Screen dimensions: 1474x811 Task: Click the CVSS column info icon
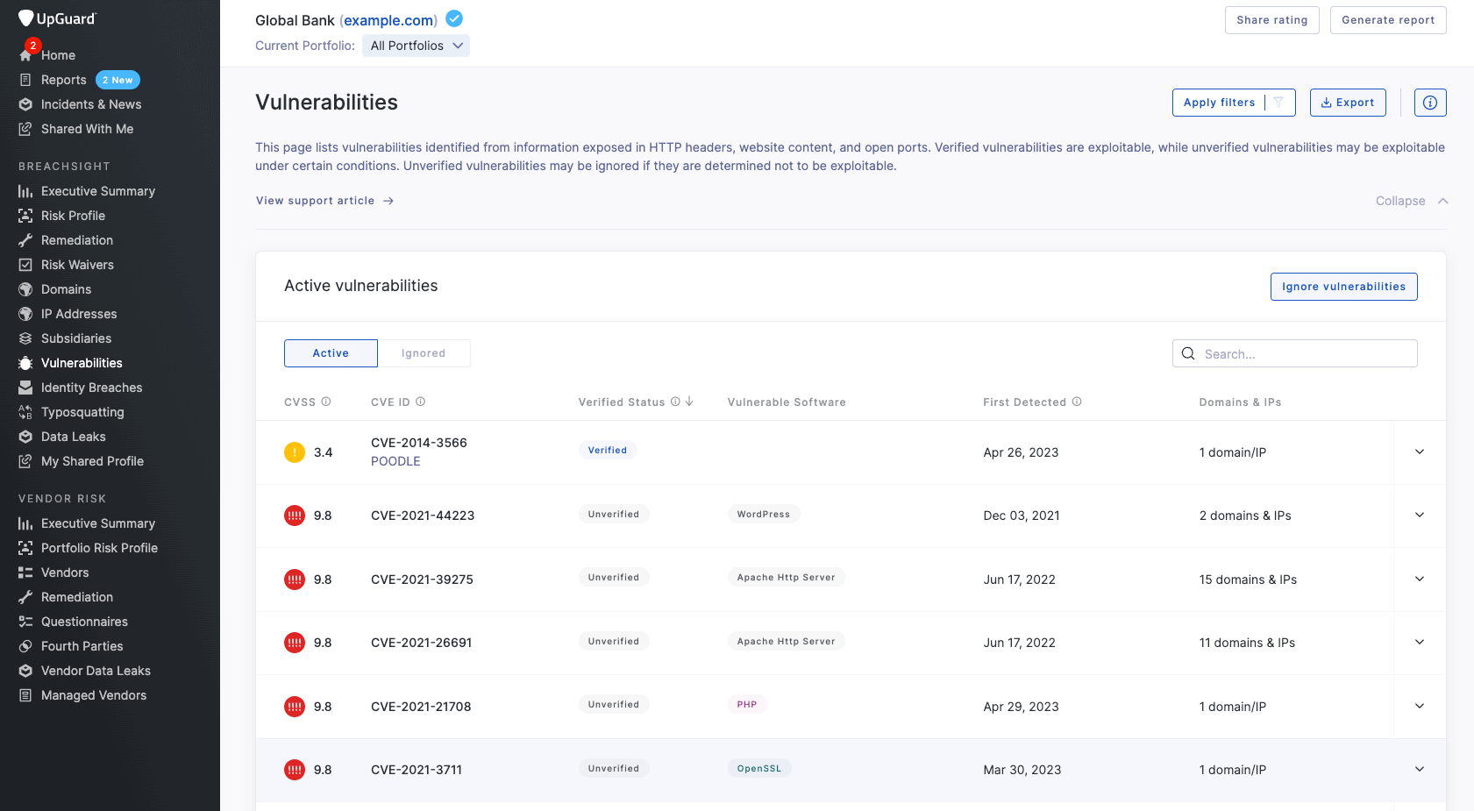(x=326, y=402)
